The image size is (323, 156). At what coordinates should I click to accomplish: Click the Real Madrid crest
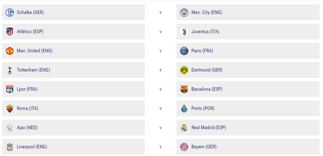[x=184, y=128]
